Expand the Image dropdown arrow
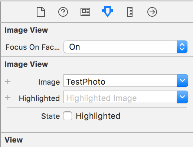 [x=182, y=81]
